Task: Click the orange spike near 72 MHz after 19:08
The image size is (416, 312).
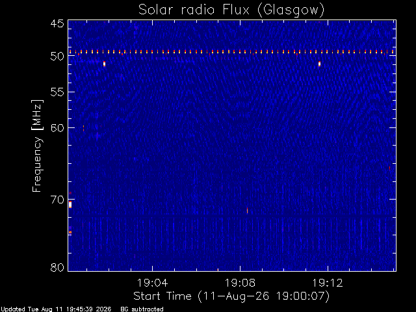Action: (x=247, y=211)
